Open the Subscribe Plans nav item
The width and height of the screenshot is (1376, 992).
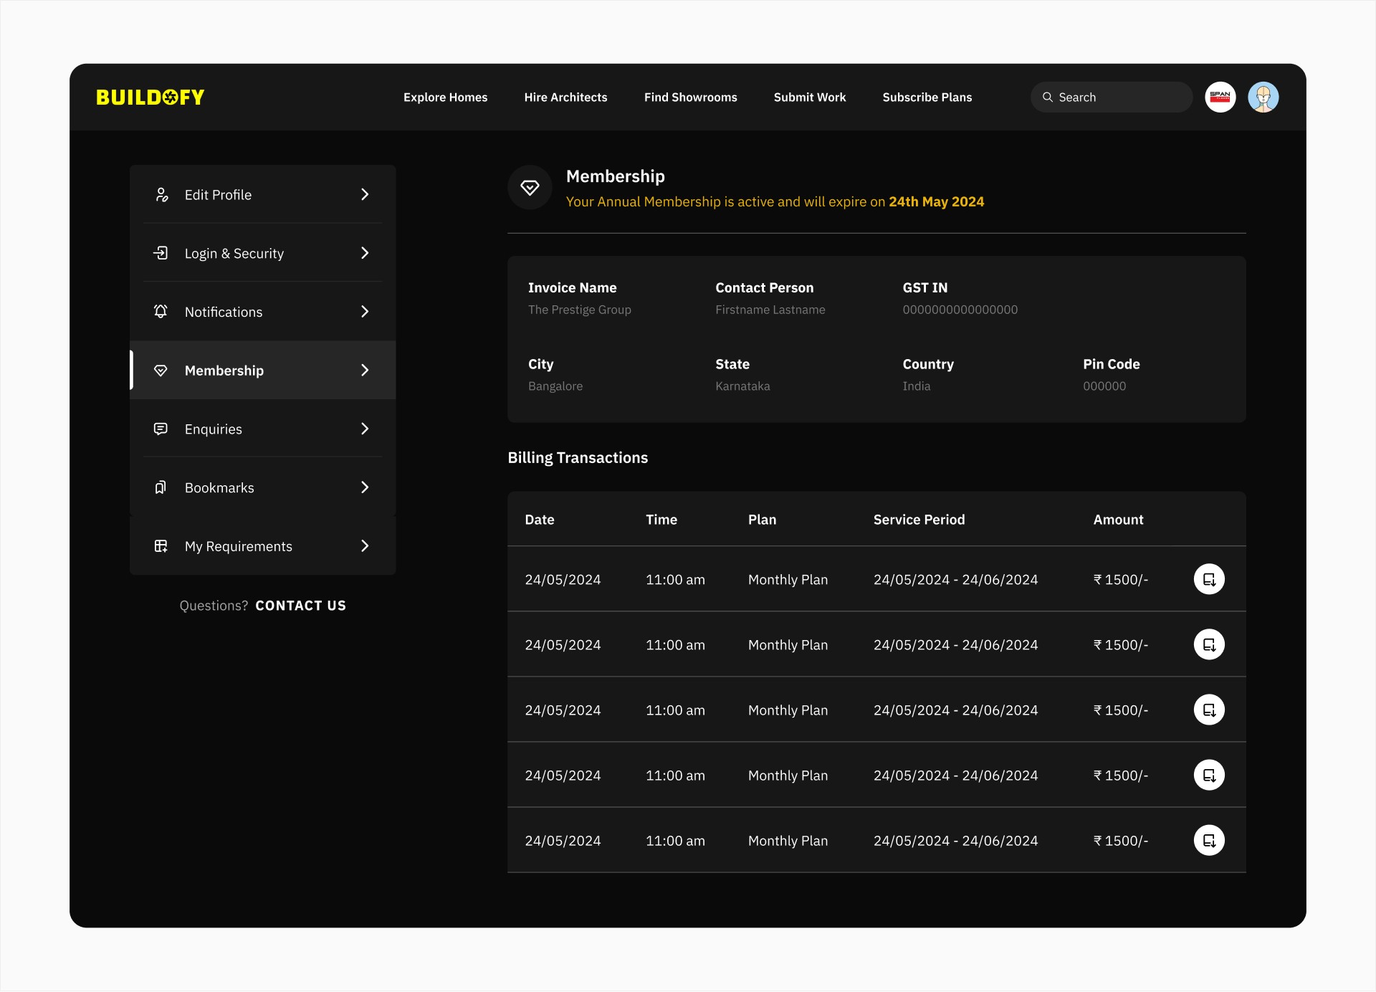[x=927, y=97]
